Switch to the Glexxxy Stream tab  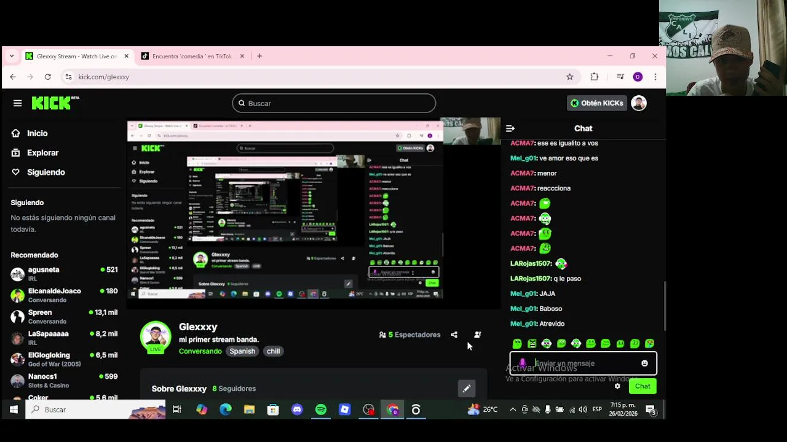pyautogui.click(x=77, y=56)
